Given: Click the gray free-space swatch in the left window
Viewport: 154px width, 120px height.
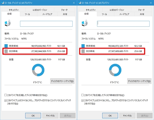Looking at the screenshot, I should (6, 51).
